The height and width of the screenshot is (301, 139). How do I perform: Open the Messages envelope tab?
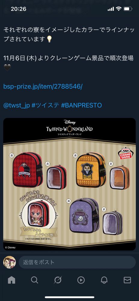(x=127, y=280)
